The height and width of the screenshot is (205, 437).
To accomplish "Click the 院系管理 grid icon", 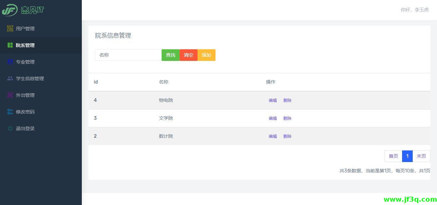I will tap(10, 45).
